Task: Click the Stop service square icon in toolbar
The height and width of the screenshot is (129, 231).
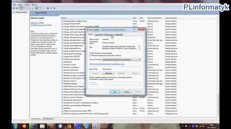Action: 48,8
